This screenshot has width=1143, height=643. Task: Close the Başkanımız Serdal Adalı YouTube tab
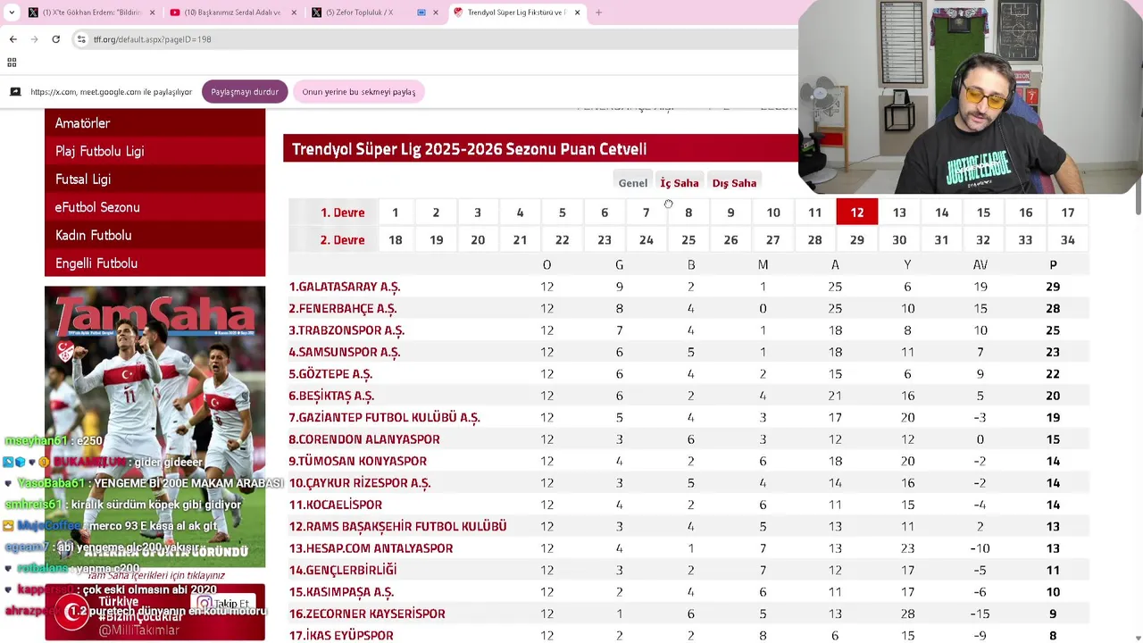point(293,13)
